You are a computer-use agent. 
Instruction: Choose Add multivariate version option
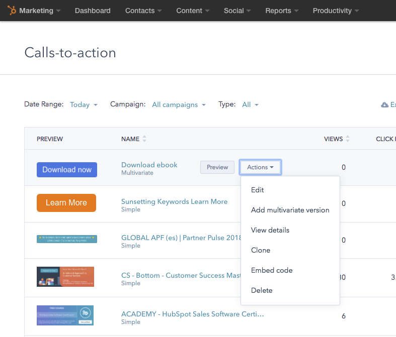pyautogui.click(x=290, y=210)
